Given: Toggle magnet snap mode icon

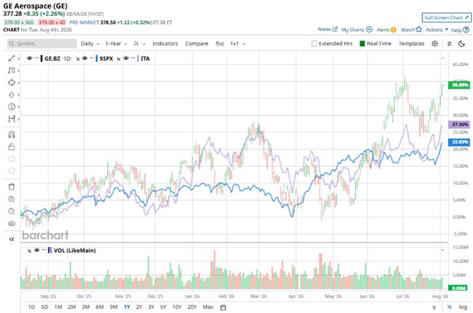Looking at the screenshot, I should coord(12,134).
